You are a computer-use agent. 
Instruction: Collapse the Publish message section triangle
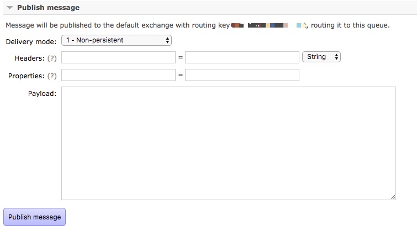click(x=9, y=8)
